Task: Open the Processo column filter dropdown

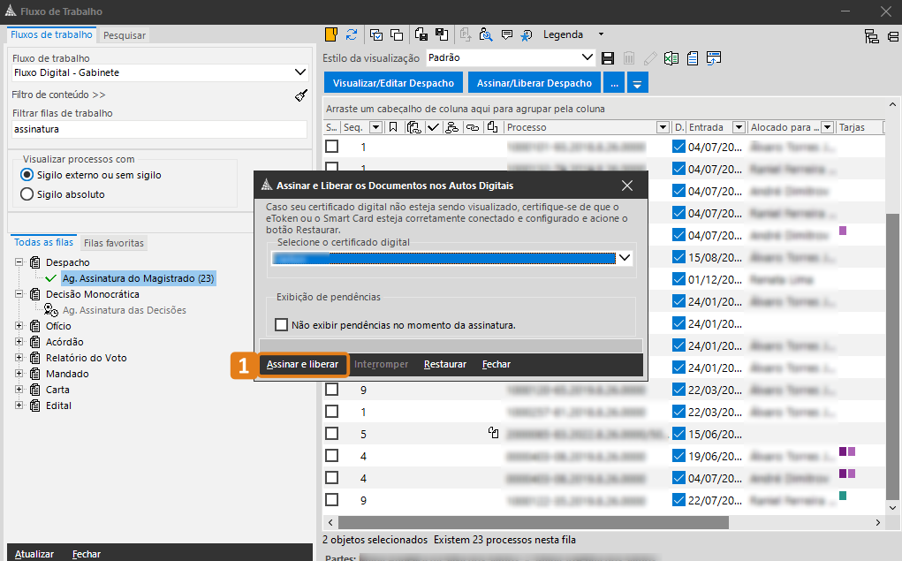Action: [663, 127]
